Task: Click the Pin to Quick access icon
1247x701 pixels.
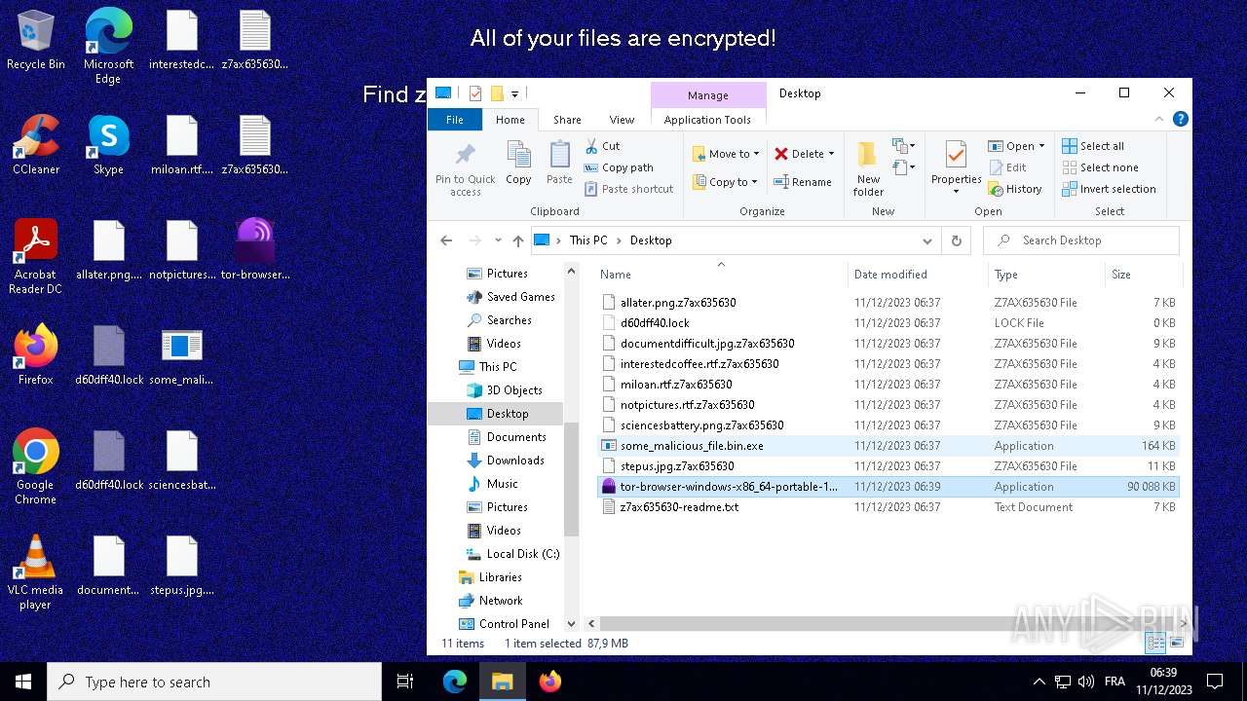Action: (x=465, y=169)
